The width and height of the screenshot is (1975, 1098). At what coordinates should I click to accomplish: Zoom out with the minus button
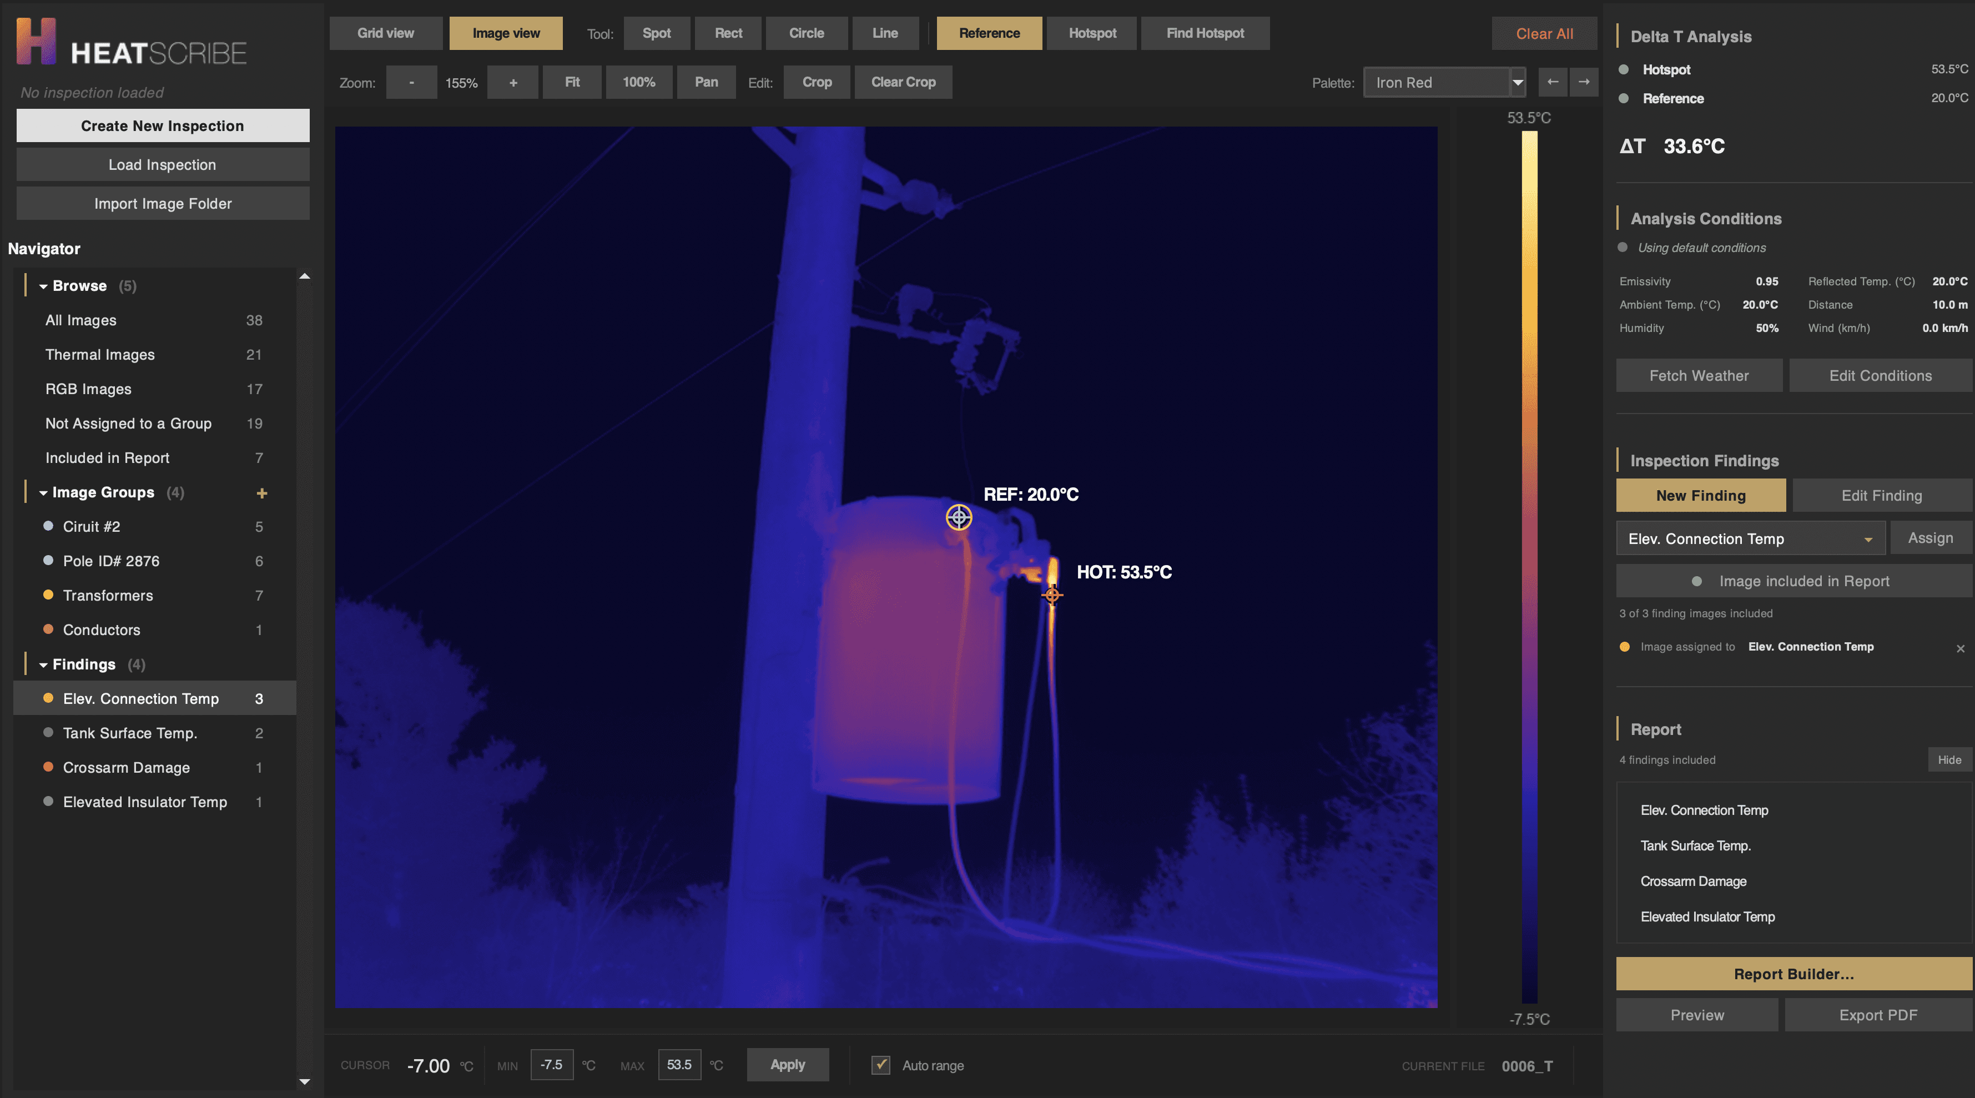coord(412,82)
